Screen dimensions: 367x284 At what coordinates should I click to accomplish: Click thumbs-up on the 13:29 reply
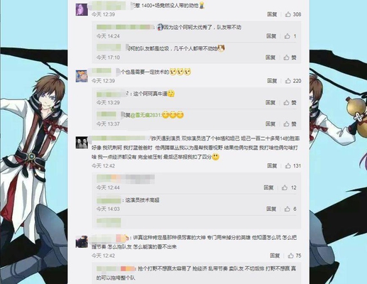coord(287,103)
